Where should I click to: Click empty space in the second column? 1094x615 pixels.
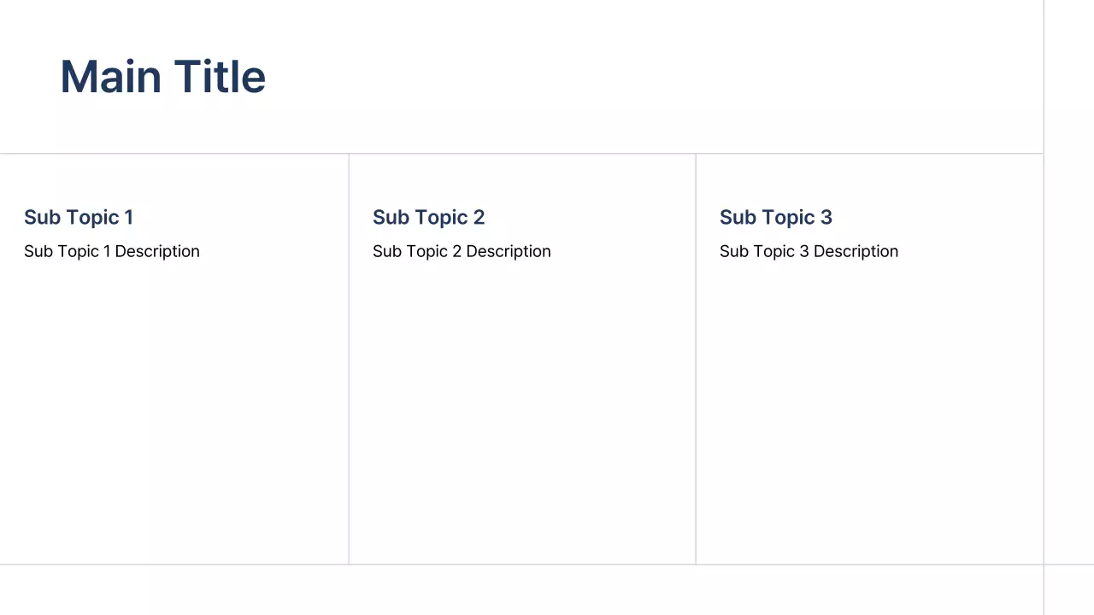pyautogui.click(x=522, y=410)
